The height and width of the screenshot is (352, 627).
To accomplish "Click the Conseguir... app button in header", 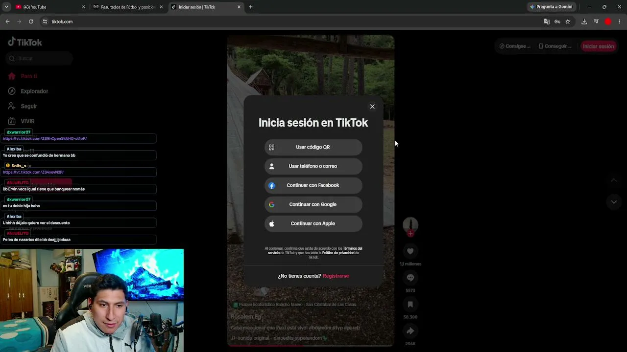I will tap(555, 46).
